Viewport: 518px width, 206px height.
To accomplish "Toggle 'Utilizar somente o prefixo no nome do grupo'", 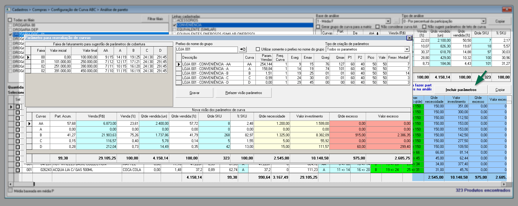I will (x=258, y=49).
